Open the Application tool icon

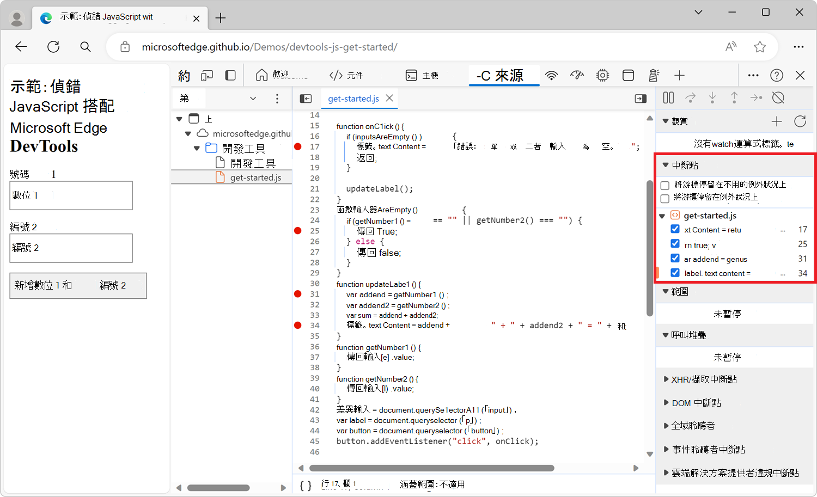[x=628, y=76]
